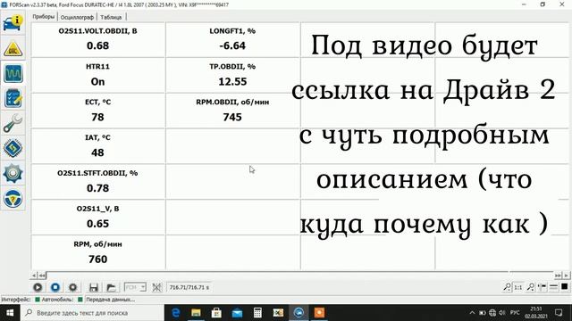Open the DTC trouble codes section
The width and height of the screenshot is (572, 321).
point(13,48)
